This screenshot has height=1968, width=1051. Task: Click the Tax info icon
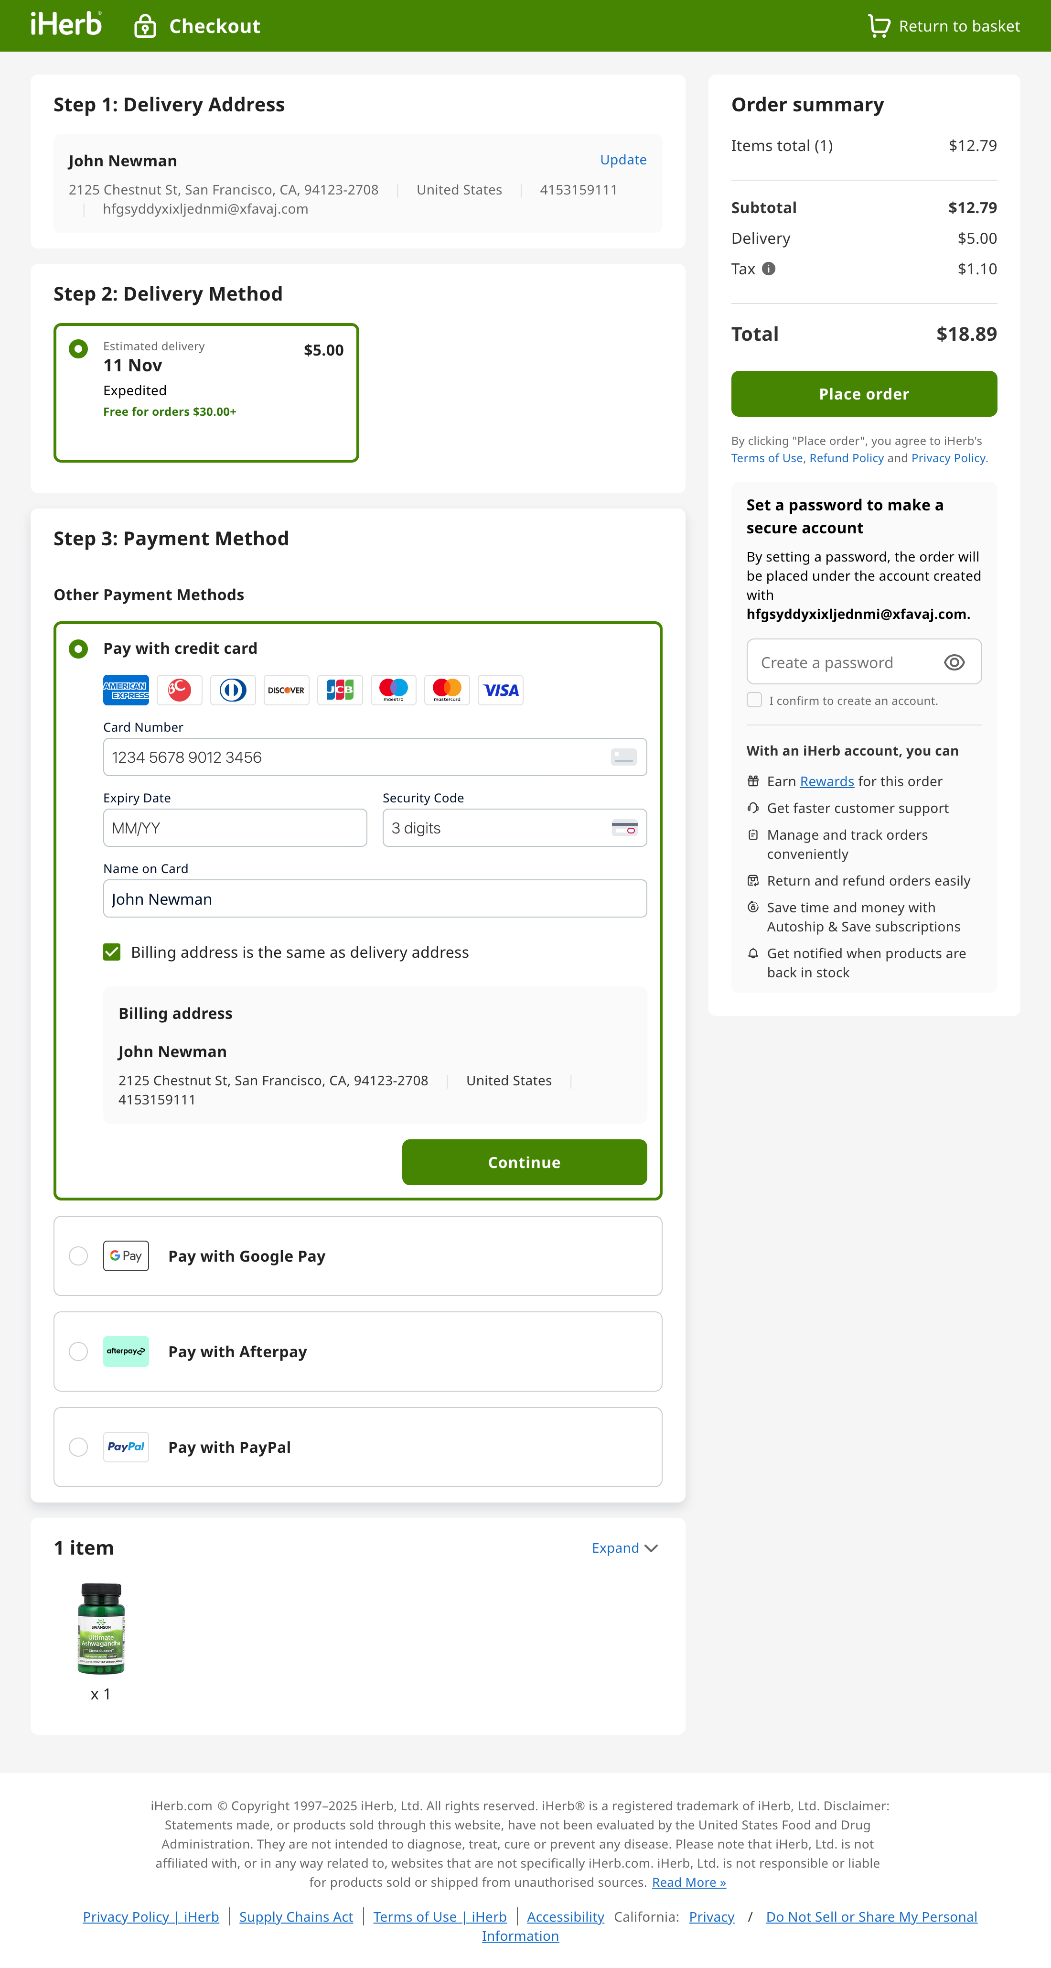coord(769,269)
